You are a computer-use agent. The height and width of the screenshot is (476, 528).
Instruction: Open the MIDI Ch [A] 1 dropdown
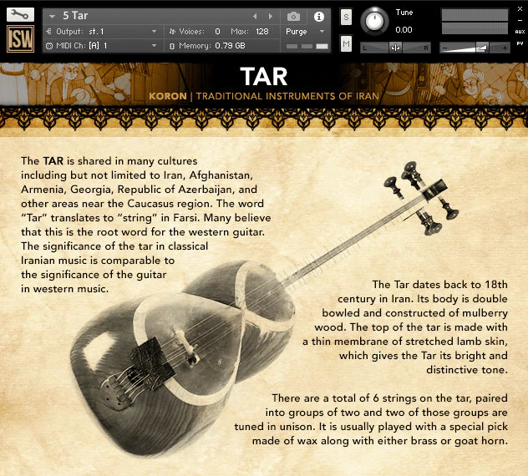[x=154, y=45]
